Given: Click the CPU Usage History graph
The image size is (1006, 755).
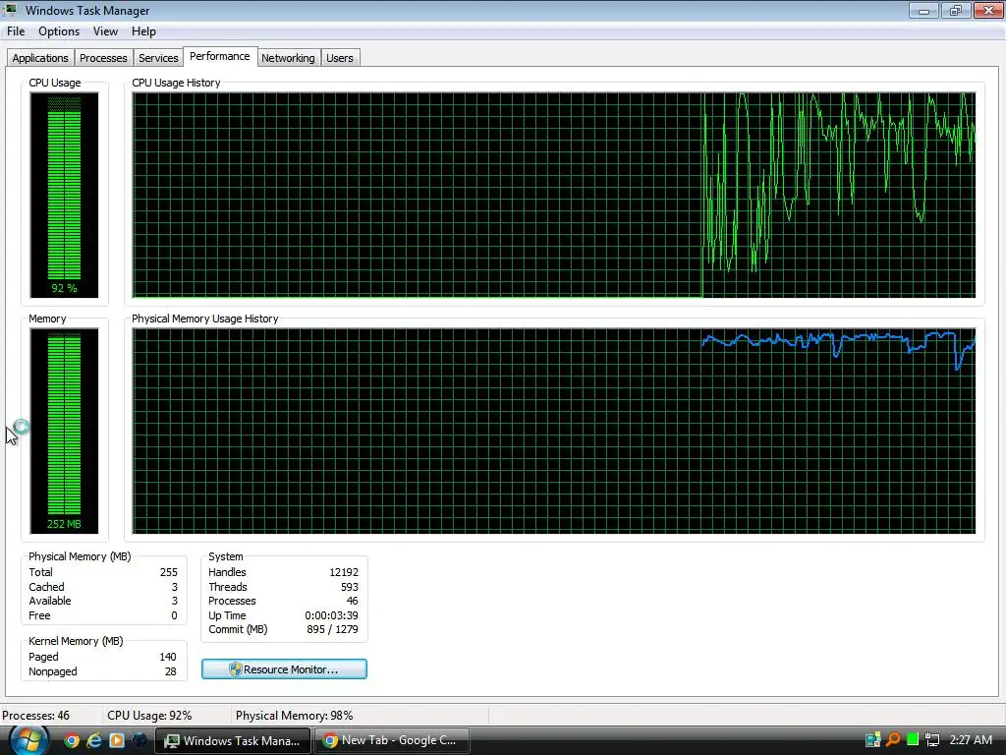Looking at the screenshot, I should point(554,196).
